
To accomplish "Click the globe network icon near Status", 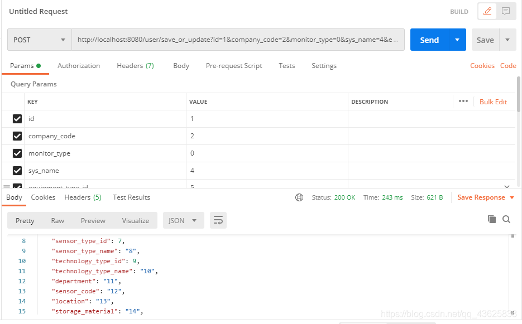I will [x=299, y=197].
